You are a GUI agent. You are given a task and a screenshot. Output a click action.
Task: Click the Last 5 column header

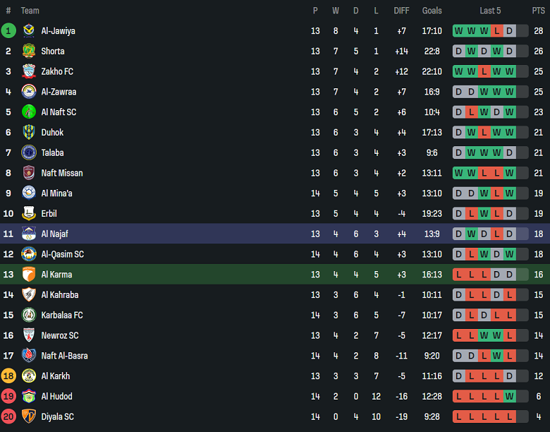coord(490,11)
